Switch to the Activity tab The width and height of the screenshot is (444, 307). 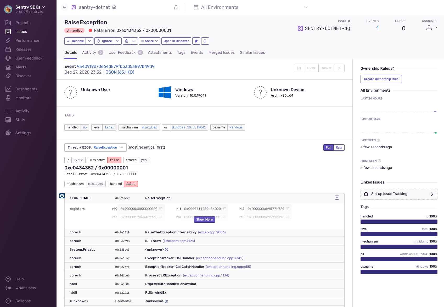(93, 52)
